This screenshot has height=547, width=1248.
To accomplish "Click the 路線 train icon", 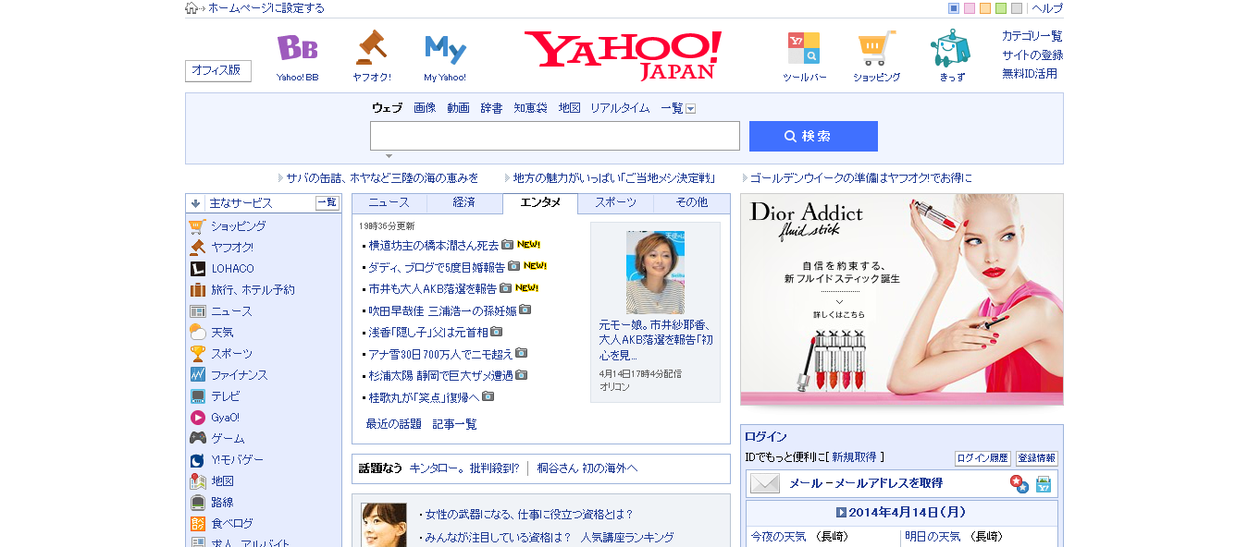I will [x=197, y=503].
